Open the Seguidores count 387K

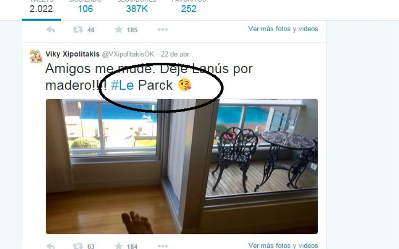(137, 9)
